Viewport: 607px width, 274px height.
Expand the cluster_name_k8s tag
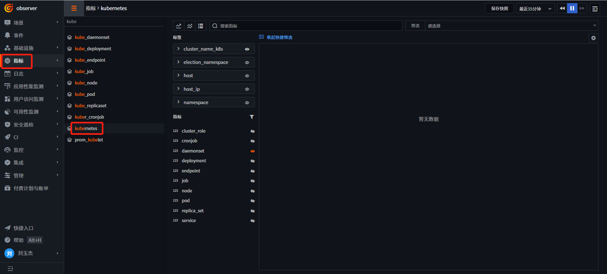[179, 49]
